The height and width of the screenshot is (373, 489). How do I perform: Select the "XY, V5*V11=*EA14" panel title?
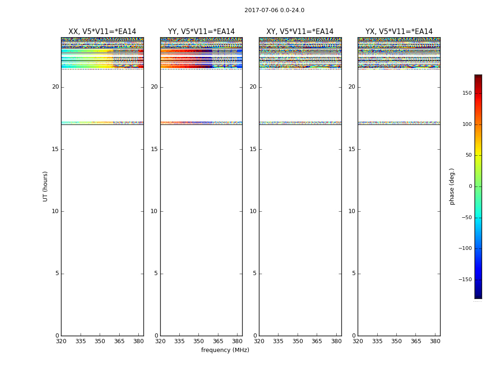300,32
